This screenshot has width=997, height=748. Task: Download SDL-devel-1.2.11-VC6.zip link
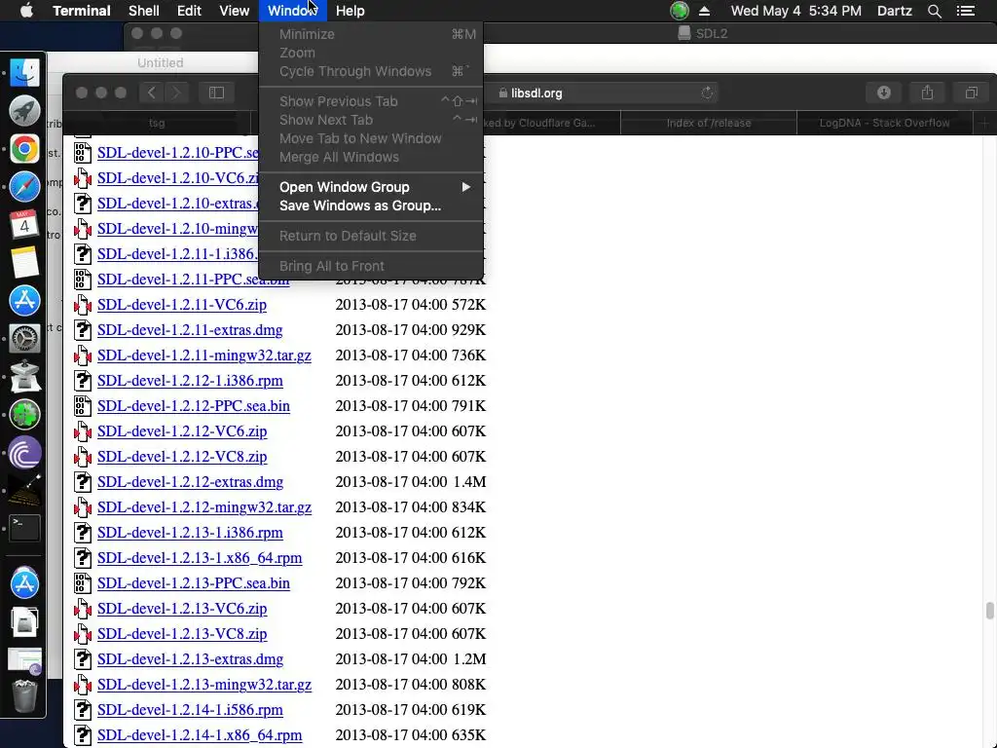pos(182,305)
